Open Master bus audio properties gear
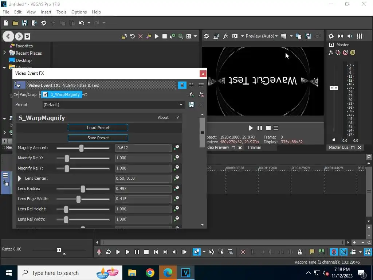This screenshot has width=373, height=280. point(331,36)
